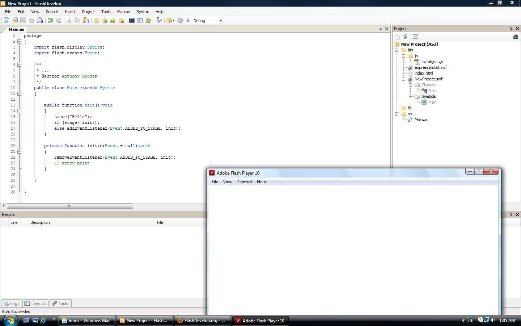Click the Undo arrow in toolbar
Image resolution: width=521 pixels, height=326 pixels.
tap(50, 21)
